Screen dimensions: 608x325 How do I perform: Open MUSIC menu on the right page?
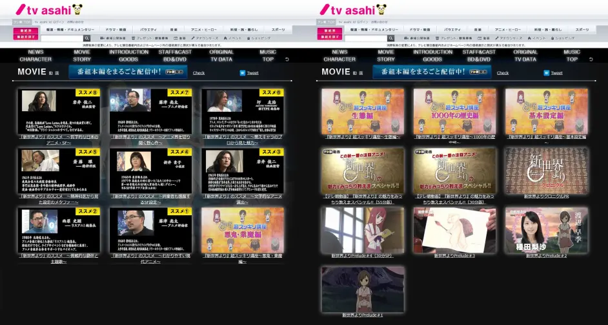click(572, 52)
